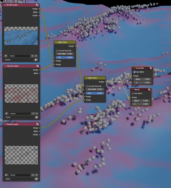The width and height of the screenshot is (171, 188).
Task: Open the Ocean view layer dropdown
Action: pos(19,60)
